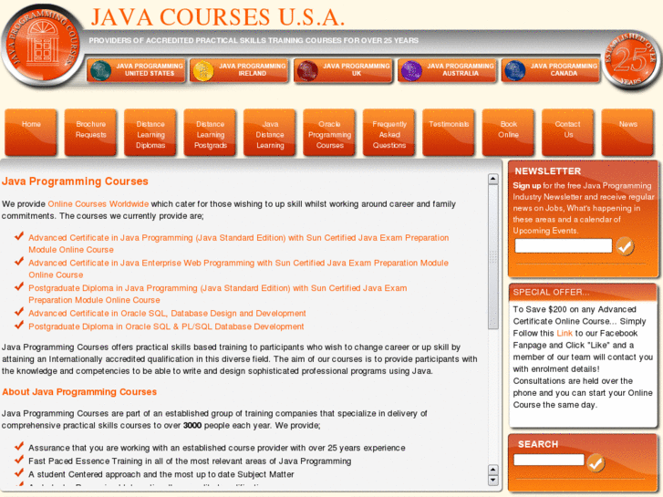
Task: Open Java Distance Learning menu tile
Action: [x=269, y=132]
